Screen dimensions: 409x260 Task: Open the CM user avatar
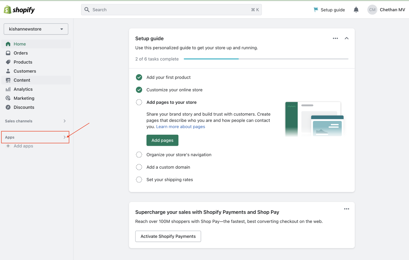coord(372,10)
